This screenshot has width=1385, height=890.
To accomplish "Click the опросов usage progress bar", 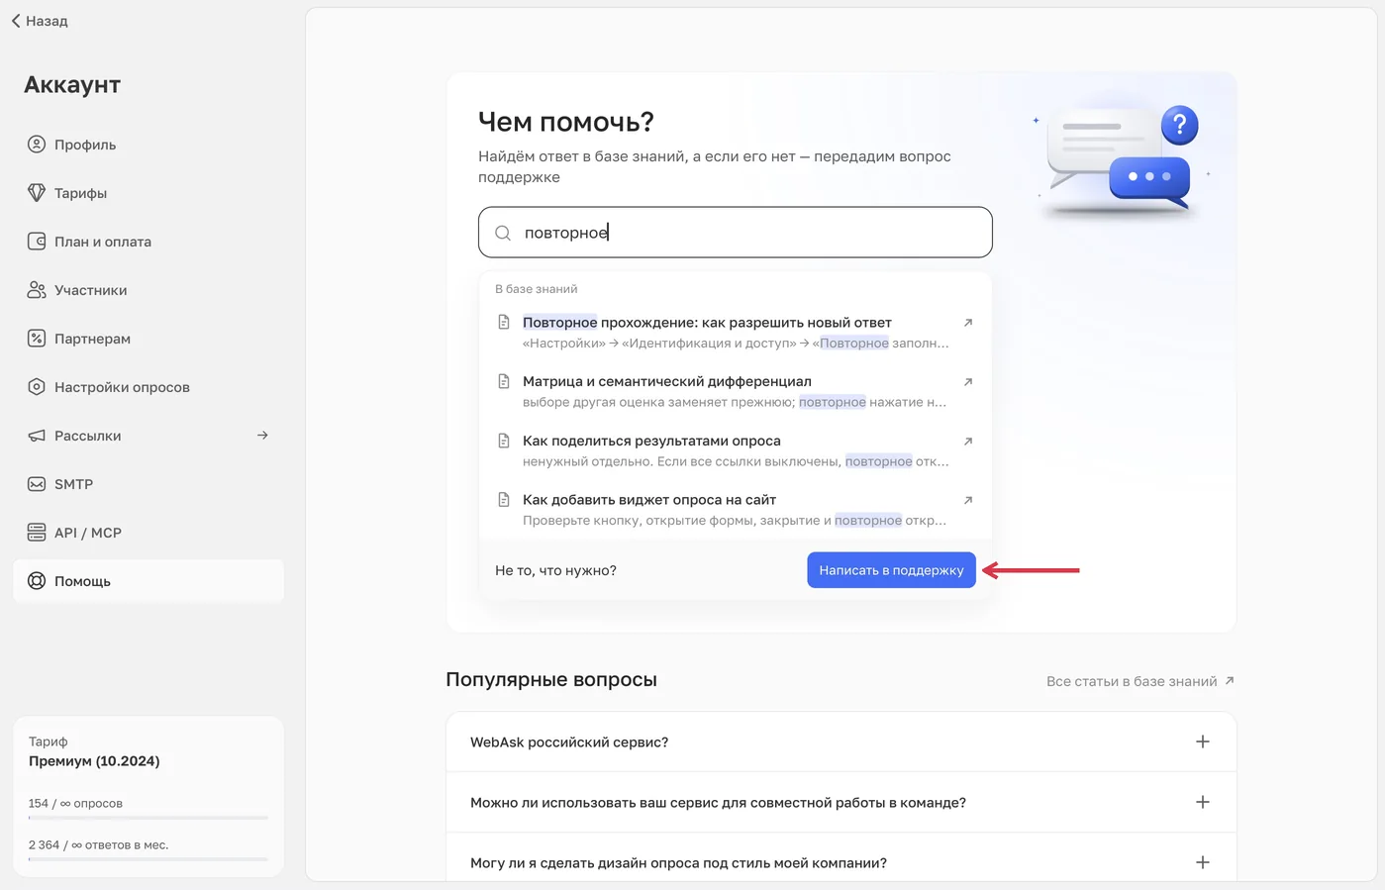I will click(x=148, y=818).
